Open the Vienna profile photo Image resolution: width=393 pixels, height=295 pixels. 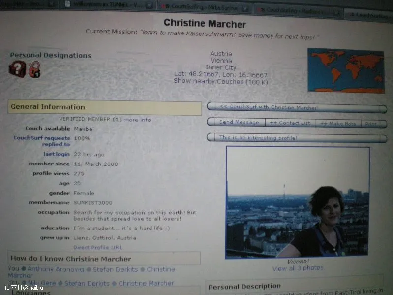pyautogui.click(x=298, y=202)
